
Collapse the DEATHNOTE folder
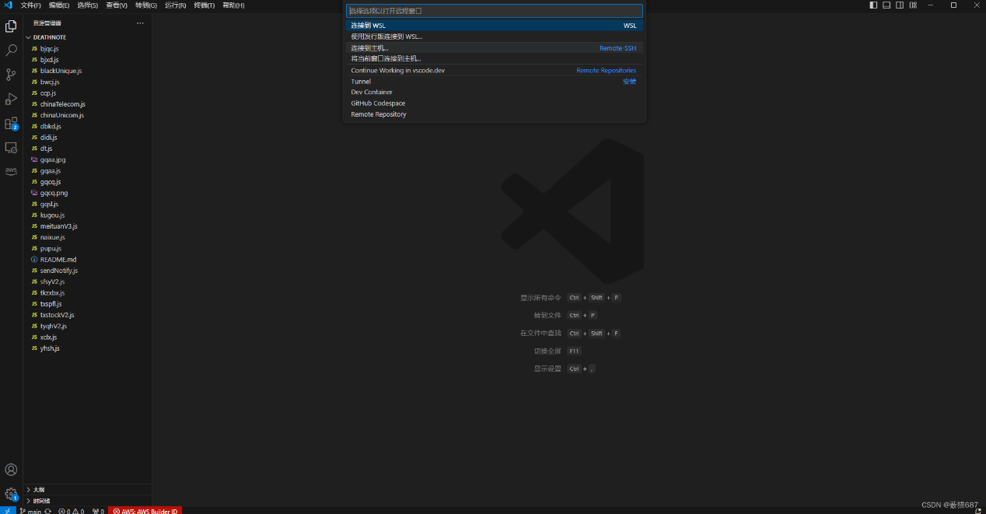[87, 37]
